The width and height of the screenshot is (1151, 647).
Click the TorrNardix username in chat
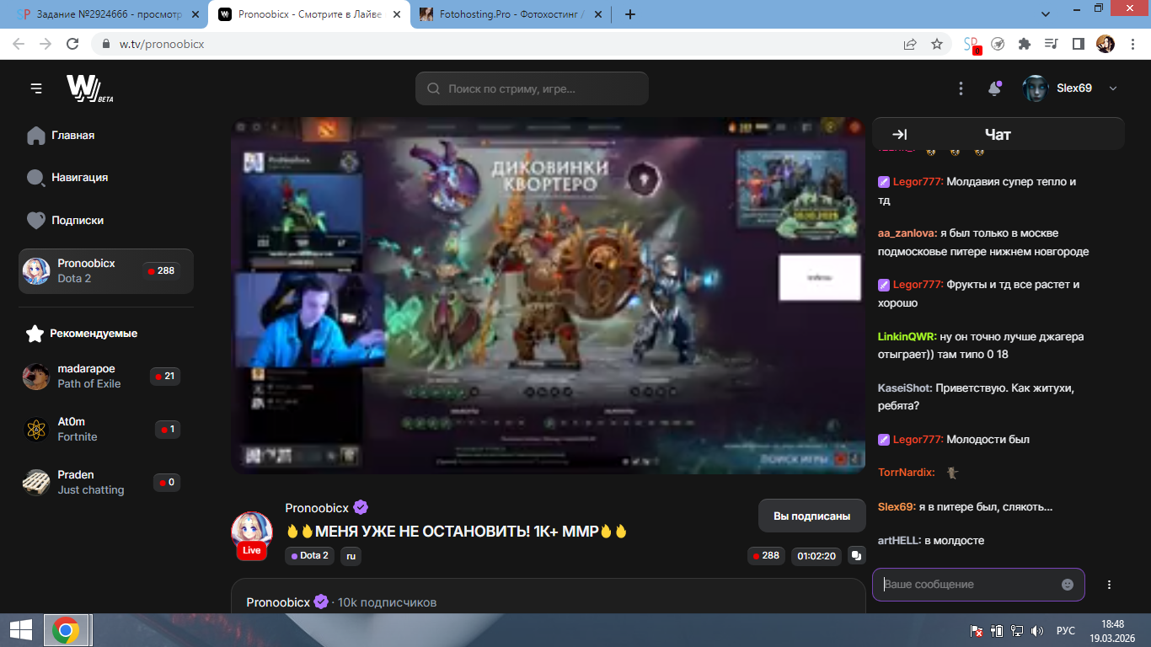pos(907,473)
